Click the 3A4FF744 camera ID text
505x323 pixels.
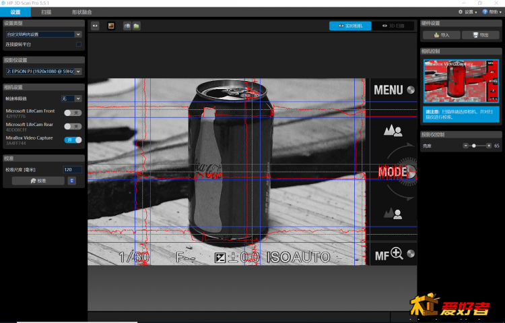coord(15,143)
